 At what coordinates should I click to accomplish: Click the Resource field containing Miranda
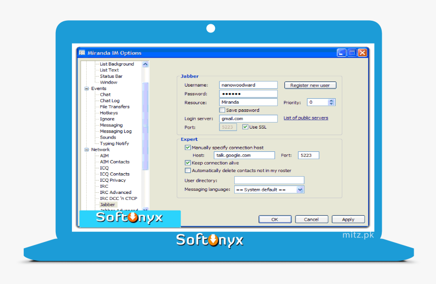pyautogui.click(x=248, y=102)
